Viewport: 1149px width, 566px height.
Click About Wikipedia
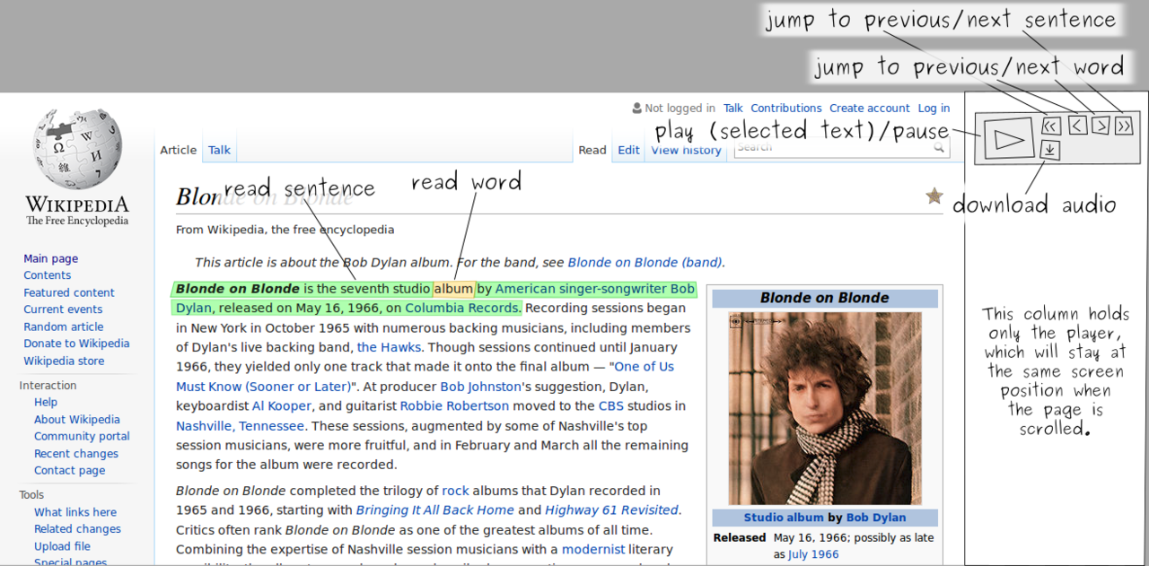tap(76, 420)
